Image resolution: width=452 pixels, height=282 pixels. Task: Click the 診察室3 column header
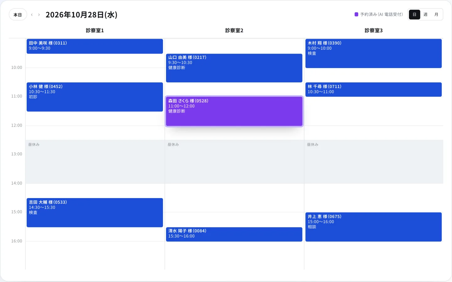374,30
